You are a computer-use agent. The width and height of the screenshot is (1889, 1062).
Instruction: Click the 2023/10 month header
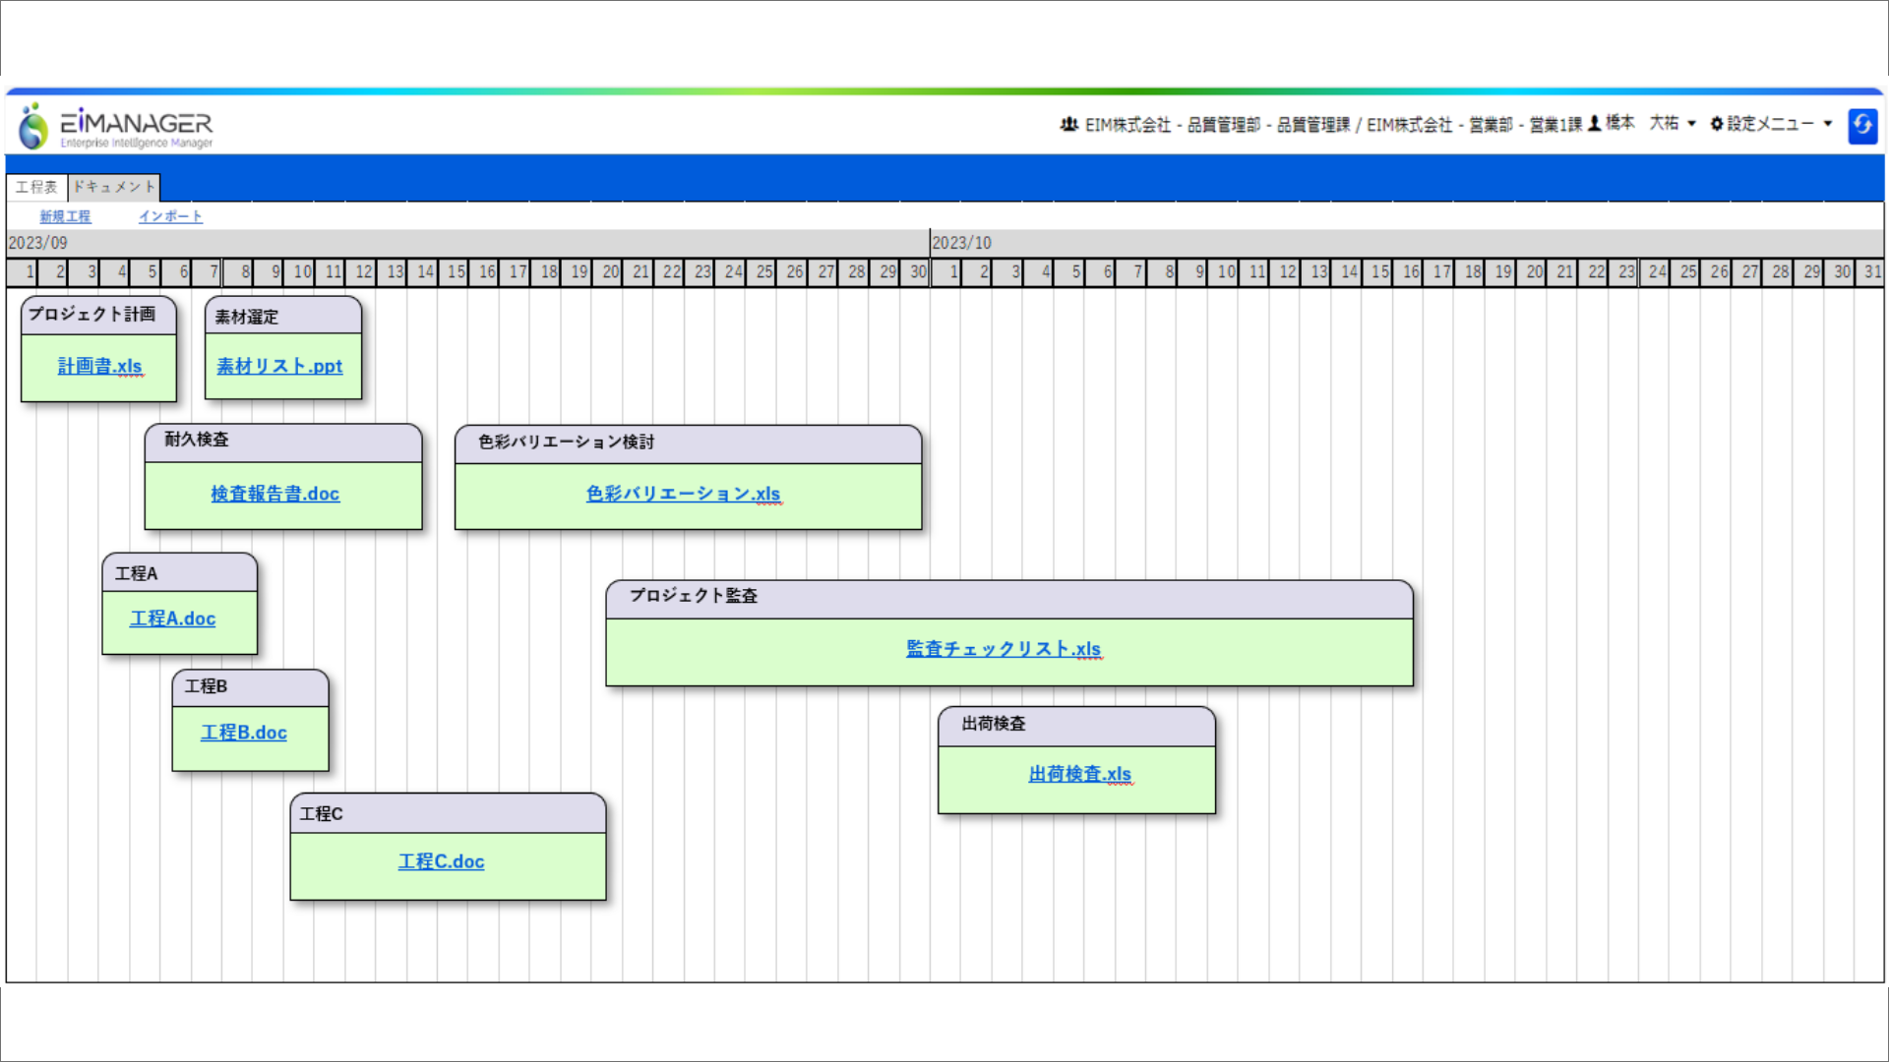961,243
